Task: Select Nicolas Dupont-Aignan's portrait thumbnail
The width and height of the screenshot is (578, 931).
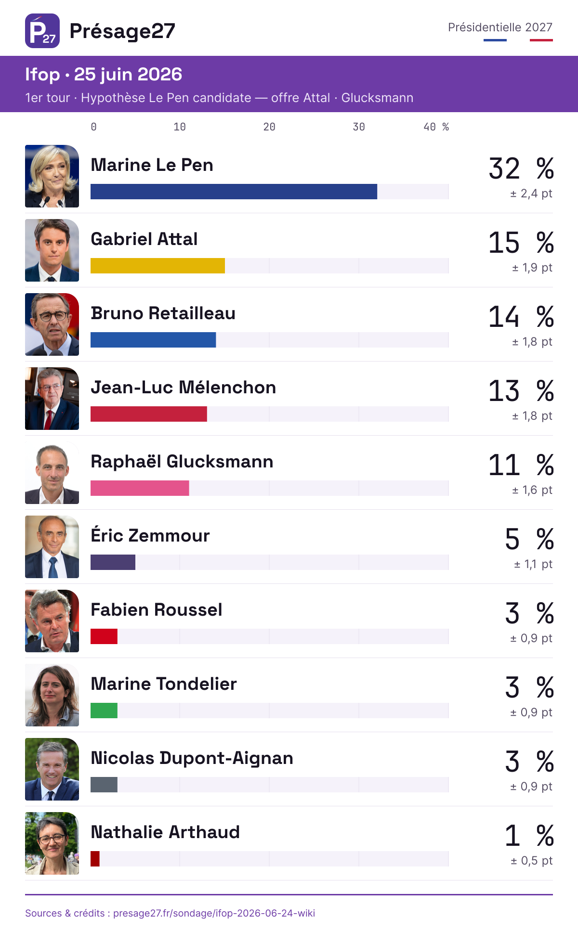Action: click(x=52, y=769)
